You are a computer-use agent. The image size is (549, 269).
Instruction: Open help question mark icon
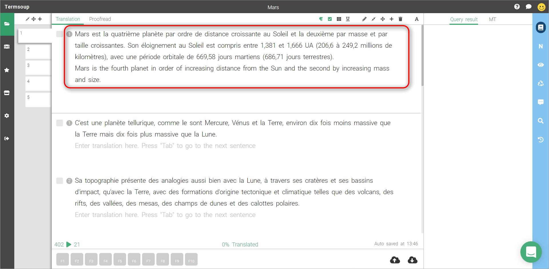(517, 7)
